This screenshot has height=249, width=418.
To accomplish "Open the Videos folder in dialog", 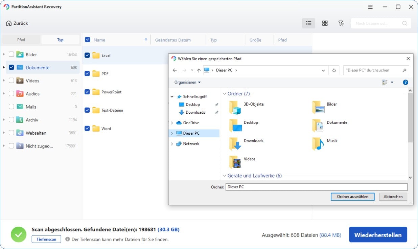I will point(242,162).
